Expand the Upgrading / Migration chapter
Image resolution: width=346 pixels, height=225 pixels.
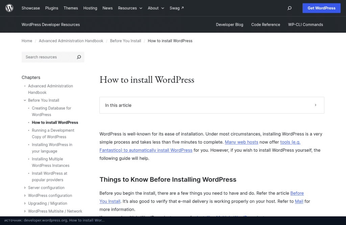[x=25, y=203]
